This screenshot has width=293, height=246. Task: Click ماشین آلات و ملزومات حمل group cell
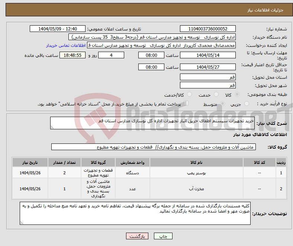tap(98, 189)
